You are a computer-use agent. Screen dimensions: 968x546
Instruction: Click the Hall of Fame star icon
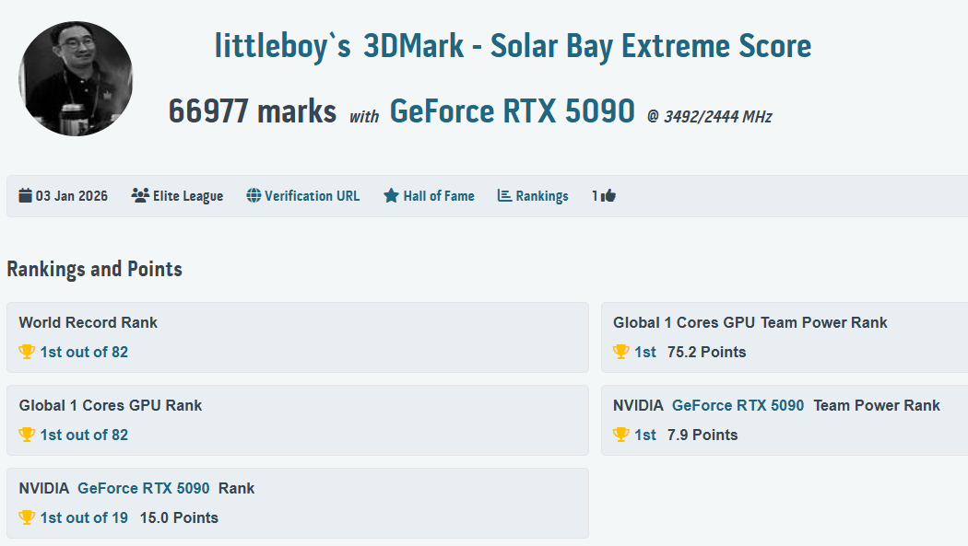[x=391, y=195]
